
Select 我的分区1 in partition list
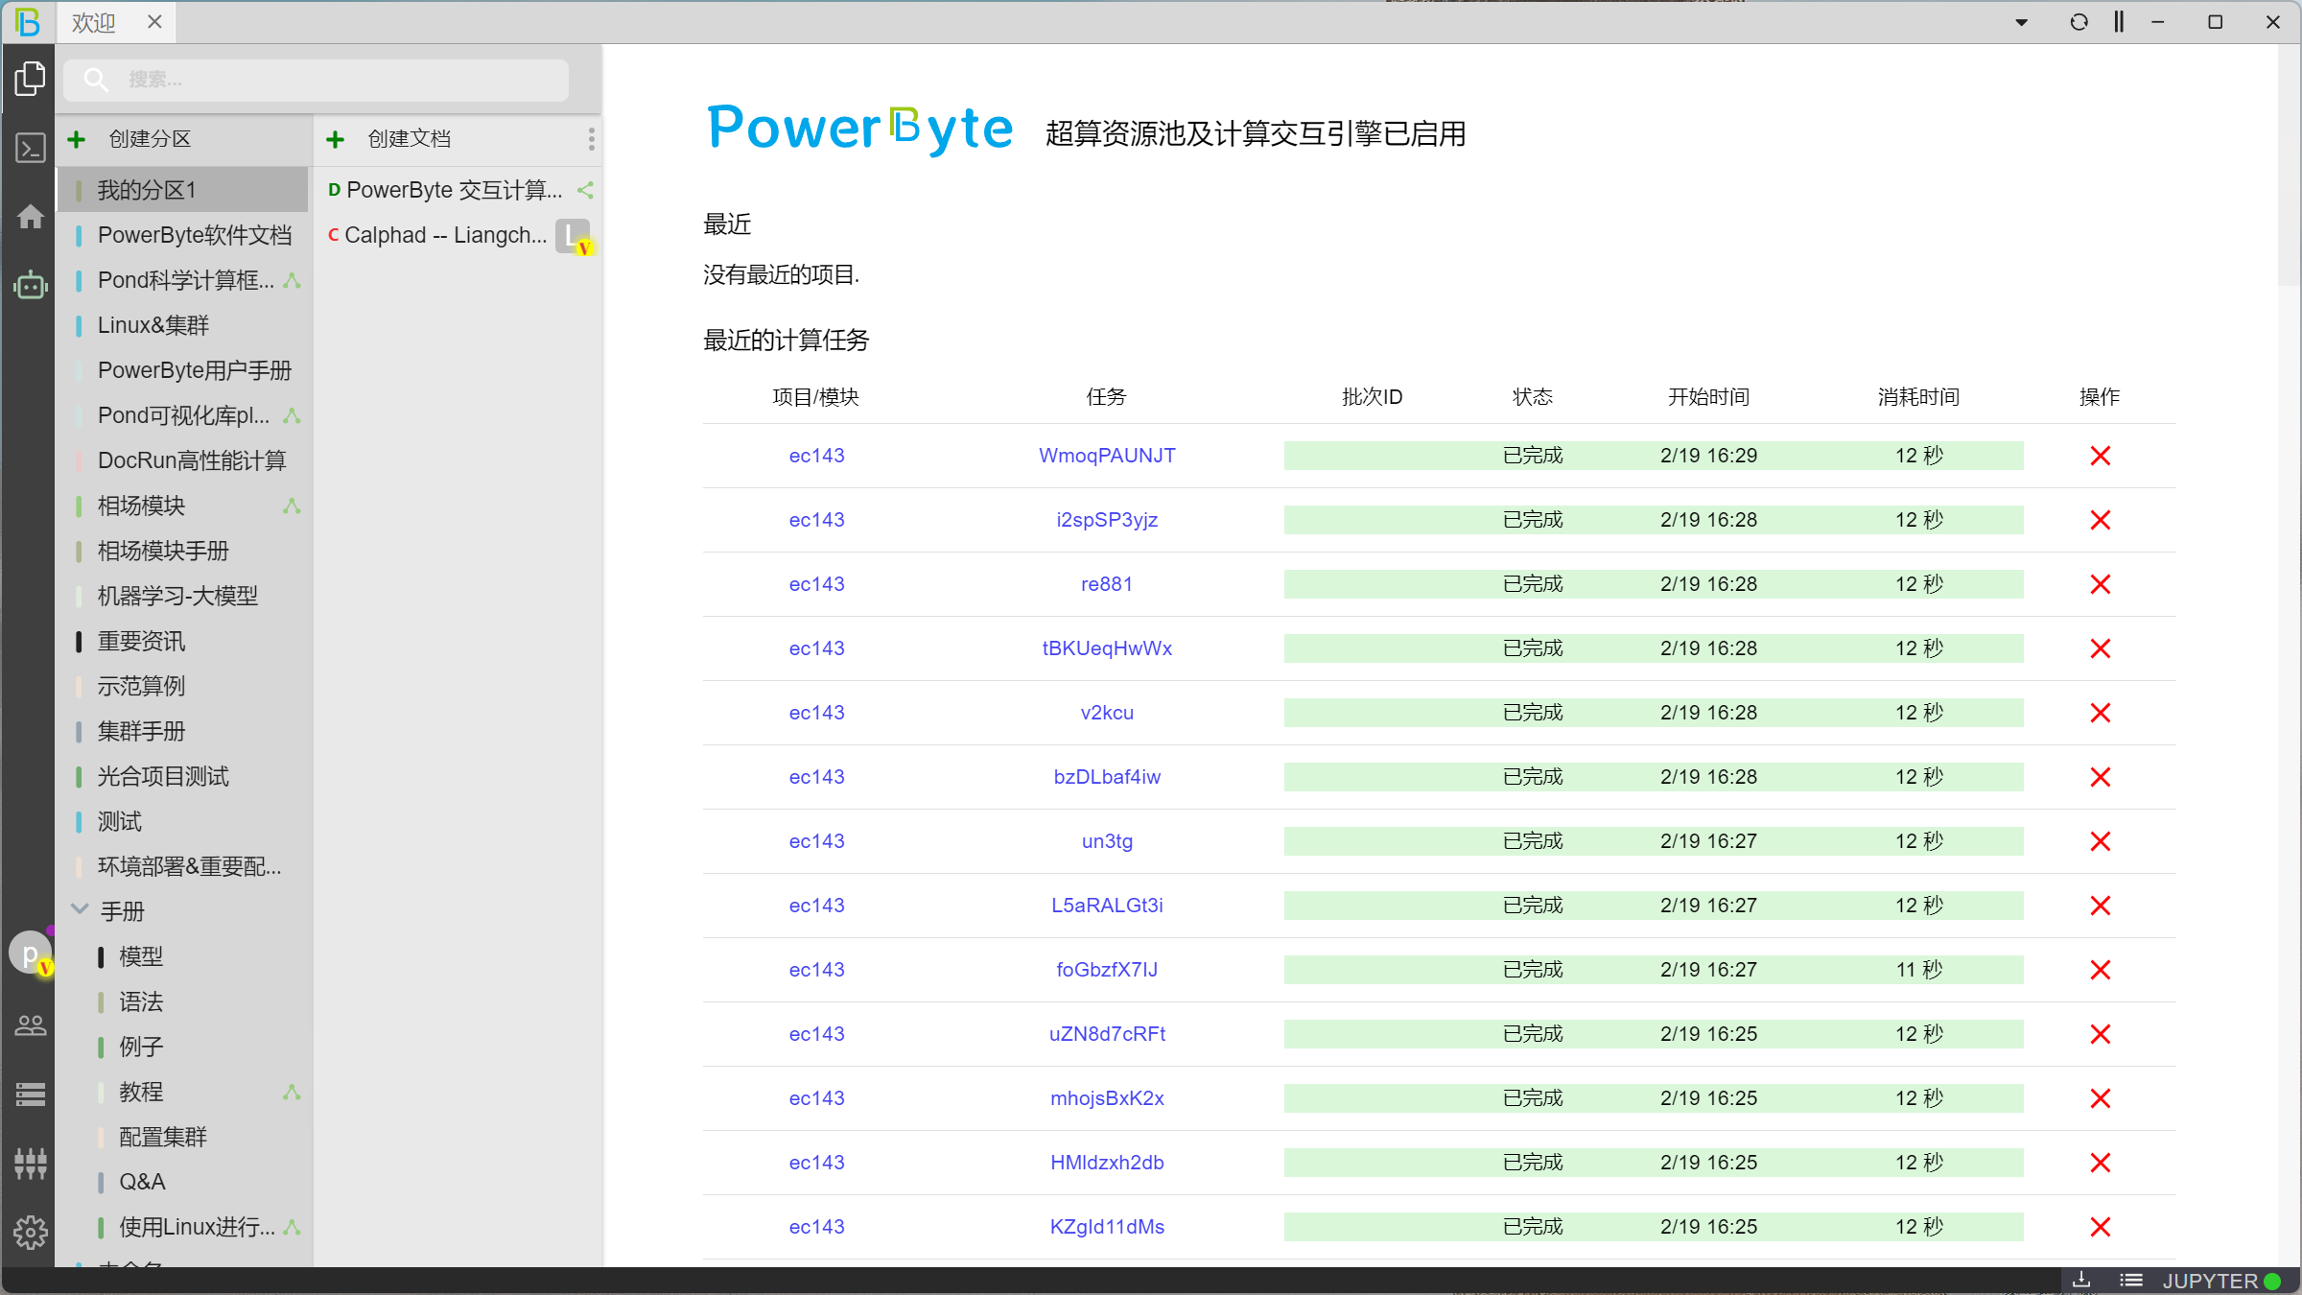coord(147,190)
